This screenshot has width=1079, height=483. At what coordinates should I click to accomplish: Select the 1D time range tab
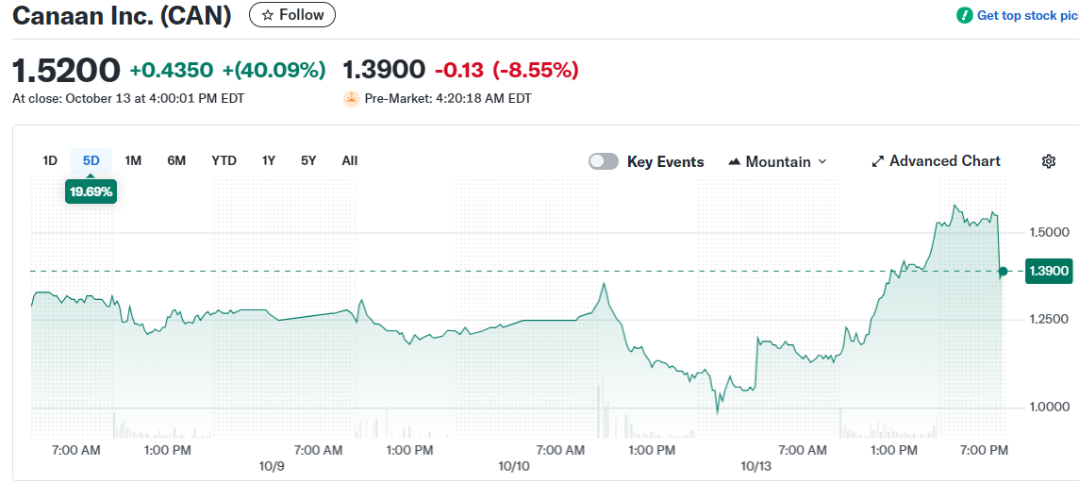click(50, 160)
